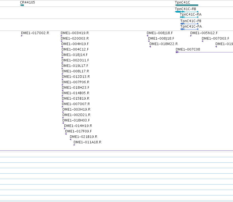Select the DME1-002D21.R label
This screenshot has height=202, width=233.
coord(76,115)
